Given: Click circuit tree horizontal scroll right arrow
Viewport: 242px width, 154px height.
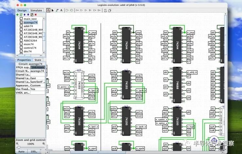Looking at the screenshot, I should coord(41,55).
